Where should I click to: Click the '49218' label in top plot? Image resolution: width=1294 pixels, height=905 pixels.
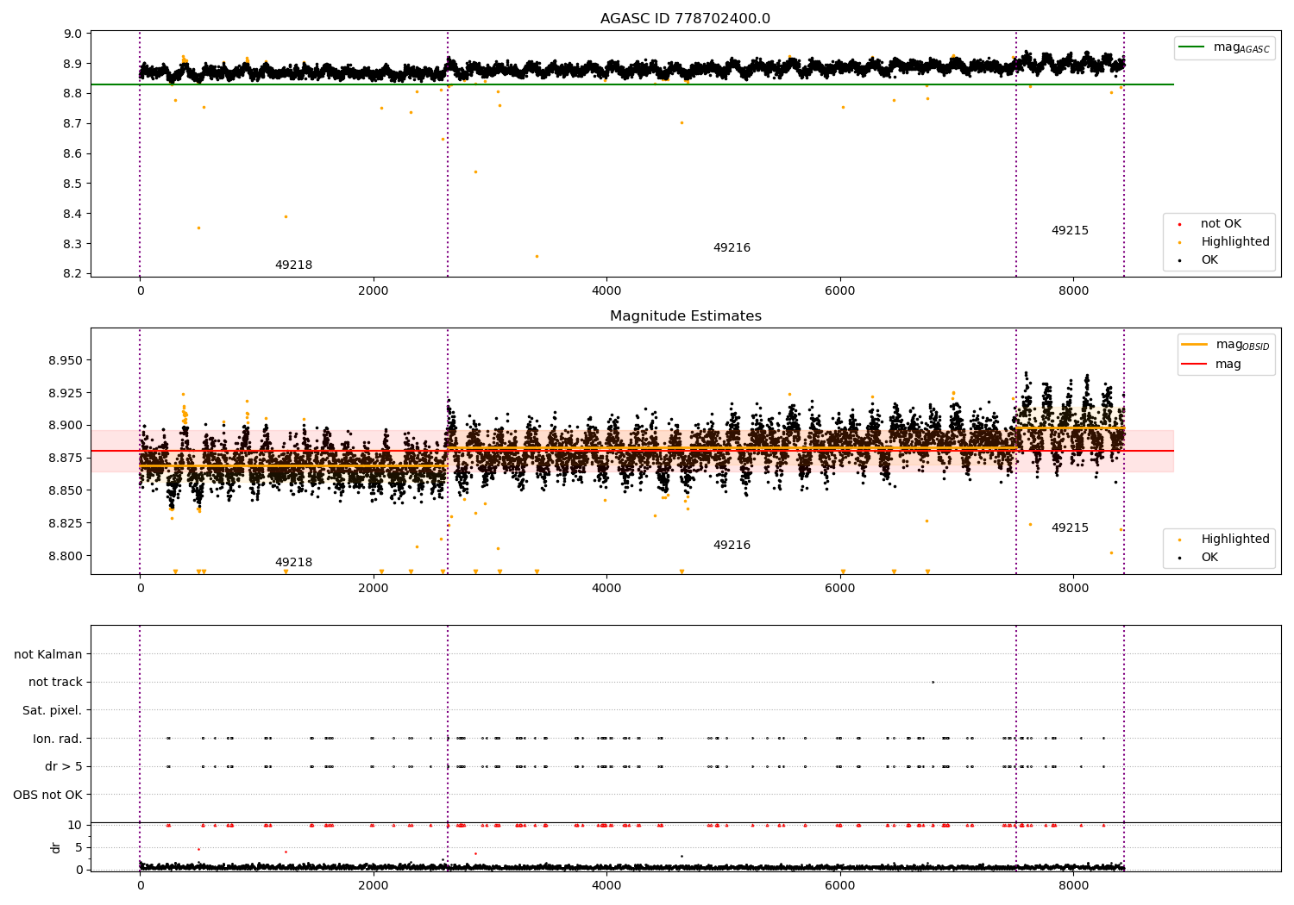point(293,265)
